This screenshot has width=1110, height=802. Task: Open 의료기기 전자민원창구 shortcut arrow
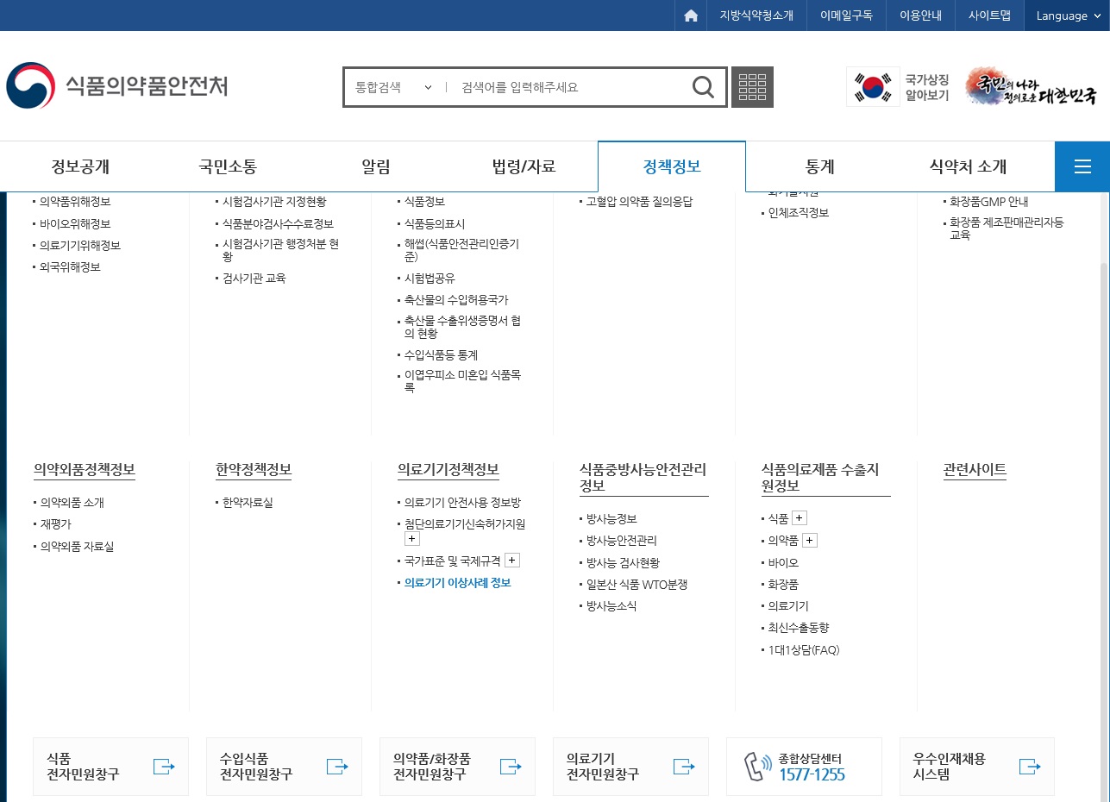coord(683,766)
